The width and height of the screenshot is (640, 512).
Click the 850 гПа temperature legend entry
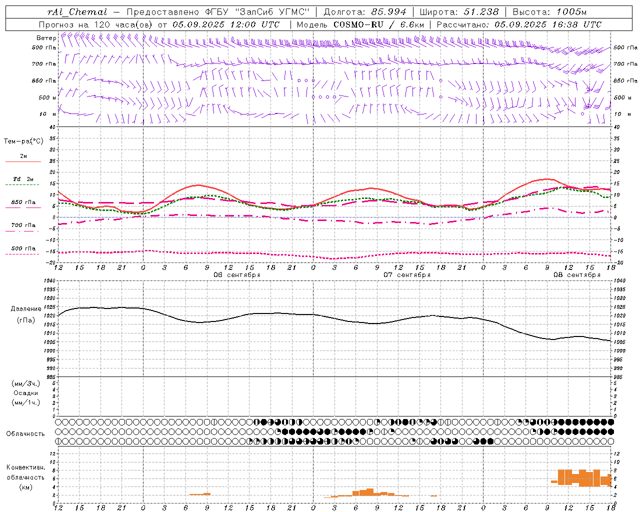23,202
